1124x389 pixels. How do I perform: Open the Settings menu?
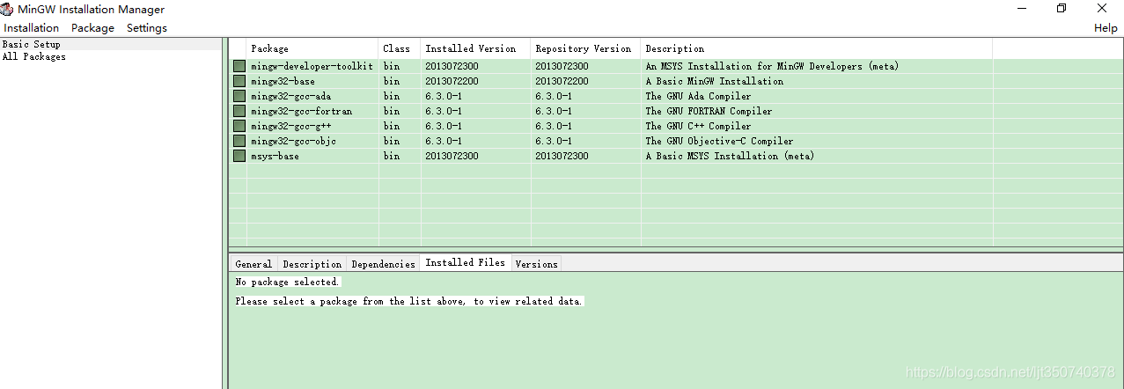[x=147, y=28]
